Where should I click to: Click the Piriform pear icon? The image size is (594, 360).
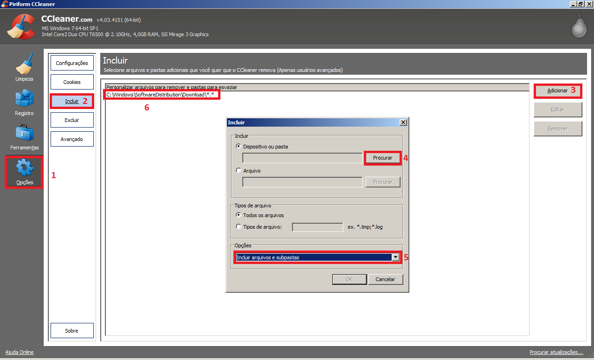[x=579, y=27]
